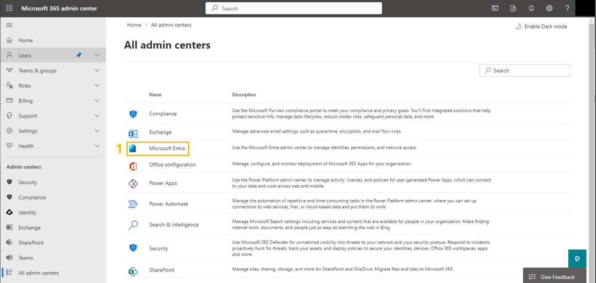
Task: Expand the Billing chevron
Action: click(97, 101)
